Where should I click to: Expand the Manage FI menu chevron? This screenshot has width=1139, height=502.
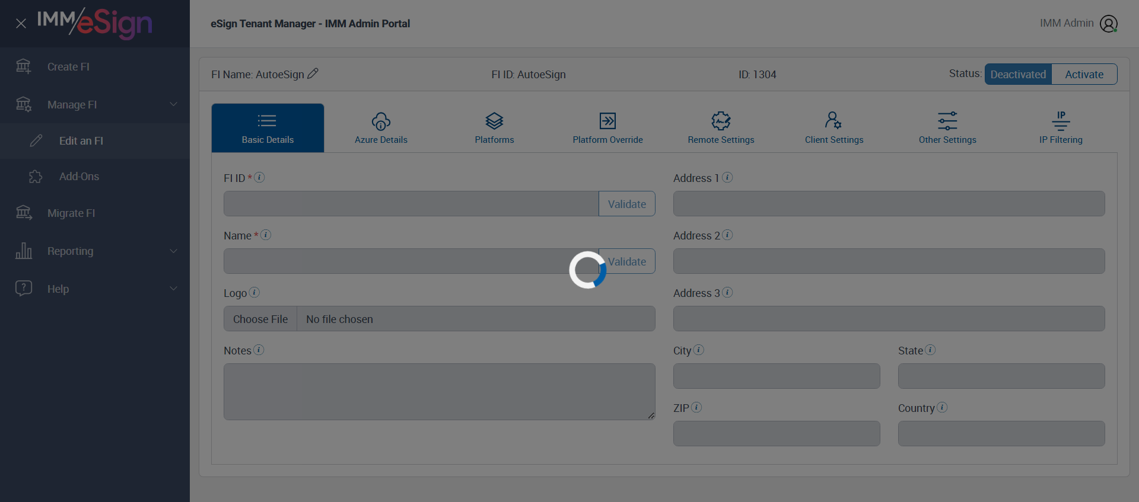[173, 104]
